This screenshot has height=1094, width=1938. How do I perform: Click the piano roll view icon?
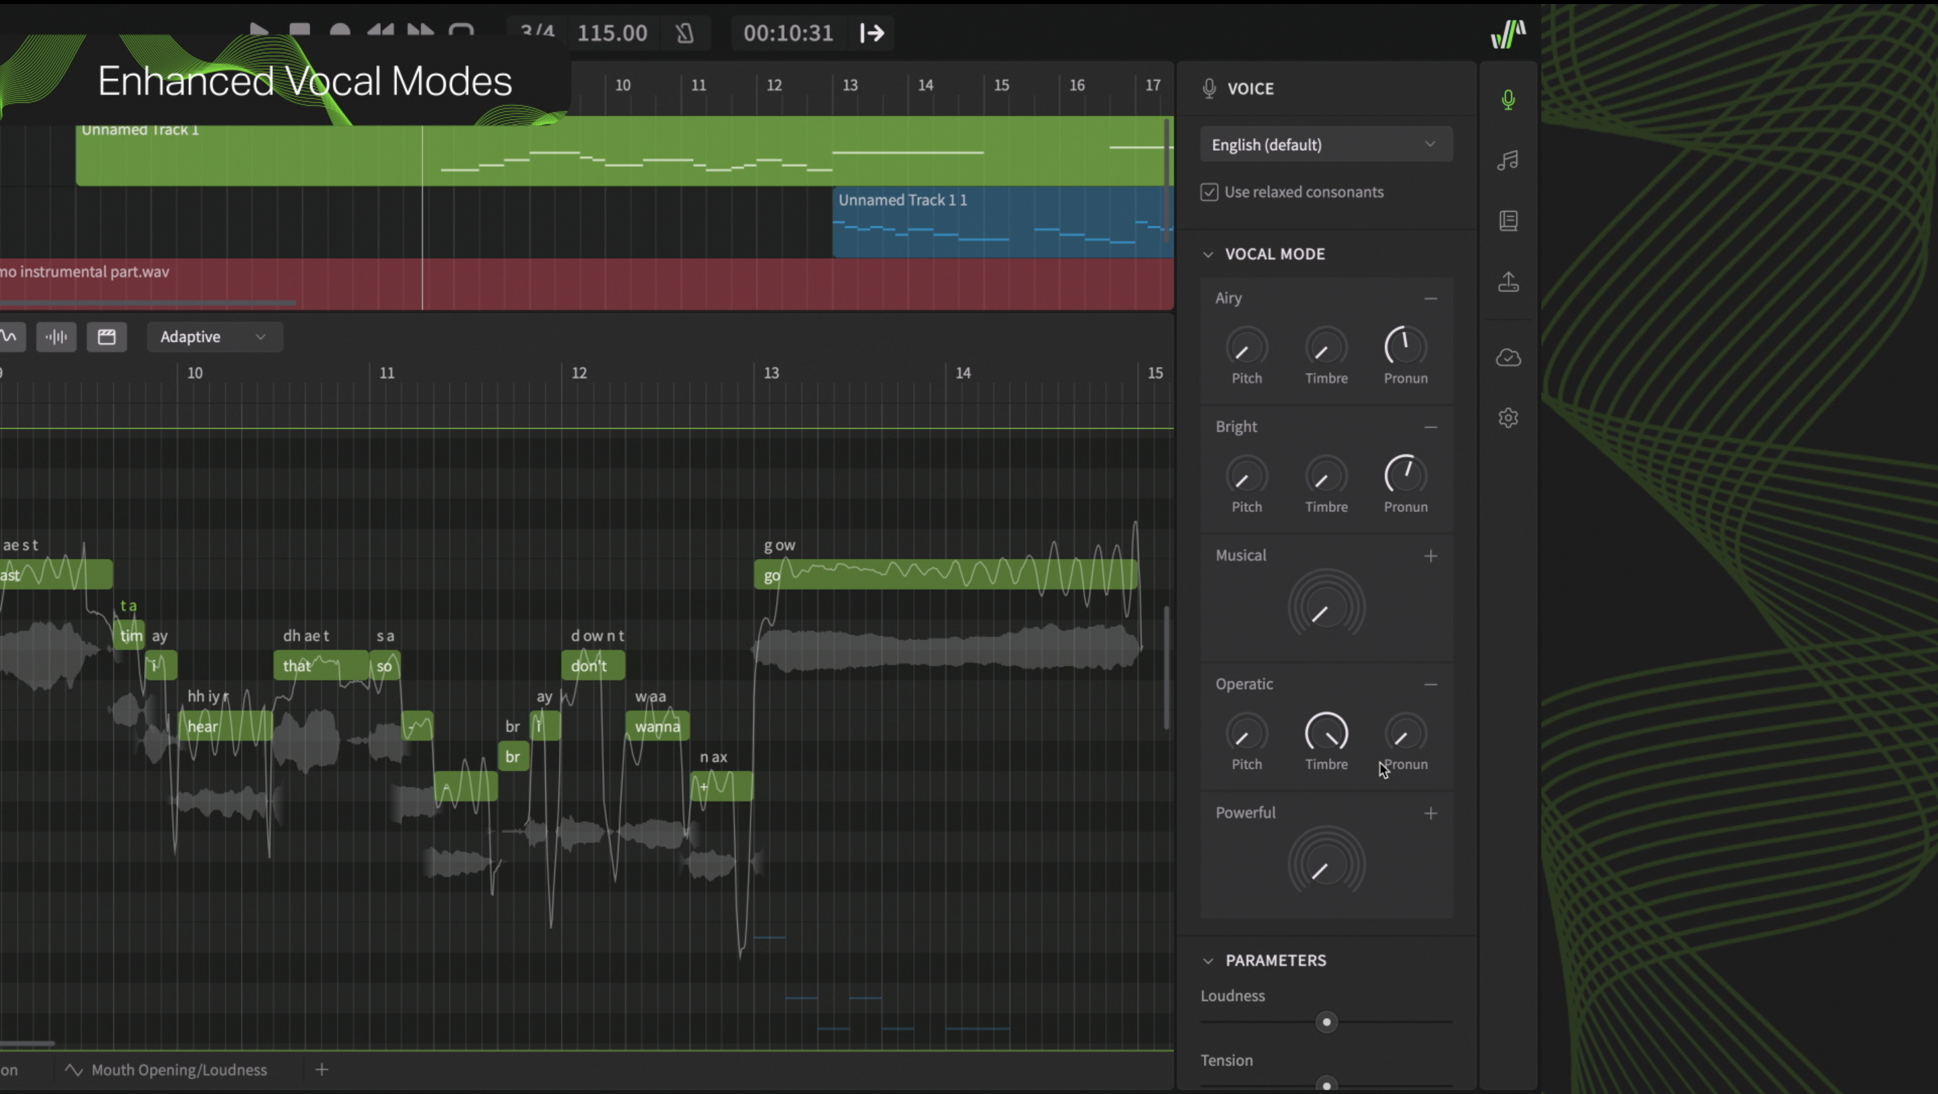pos(107,336)
